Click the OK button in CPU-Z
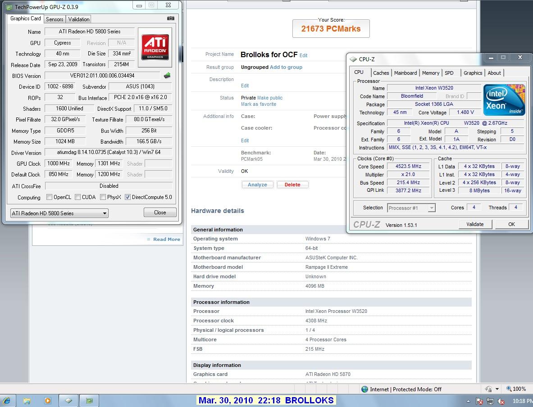Screen dimensions: 533x407 point(511,224)
